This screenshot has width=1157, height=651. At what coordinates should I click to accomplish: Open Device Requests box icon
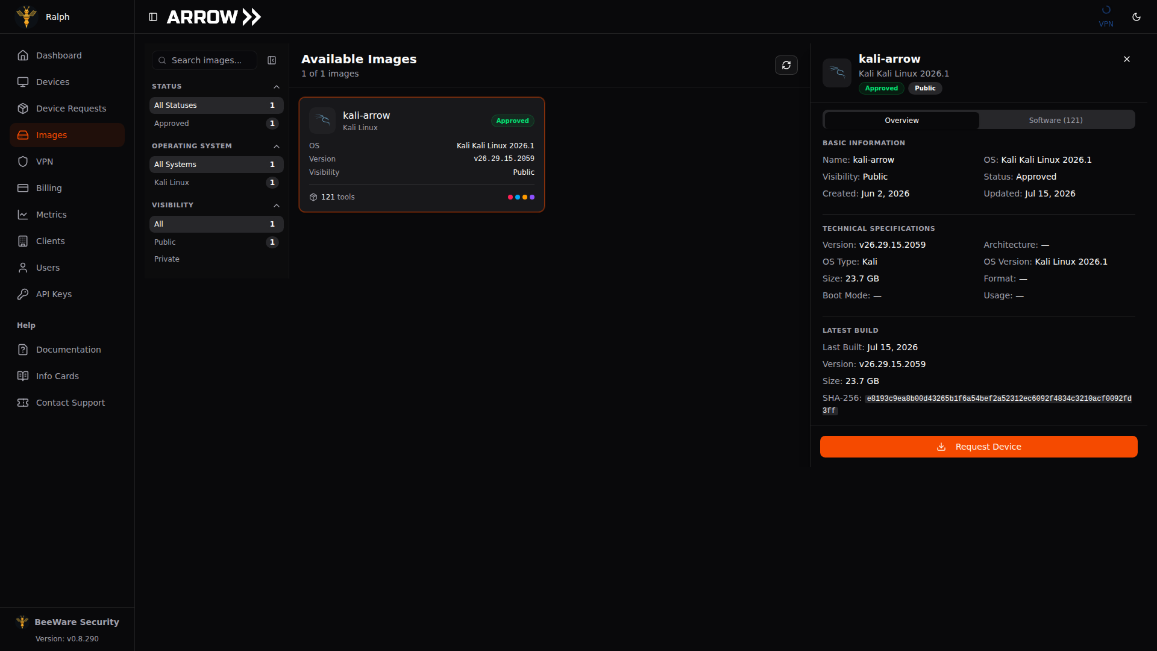(x=23, y=108)
